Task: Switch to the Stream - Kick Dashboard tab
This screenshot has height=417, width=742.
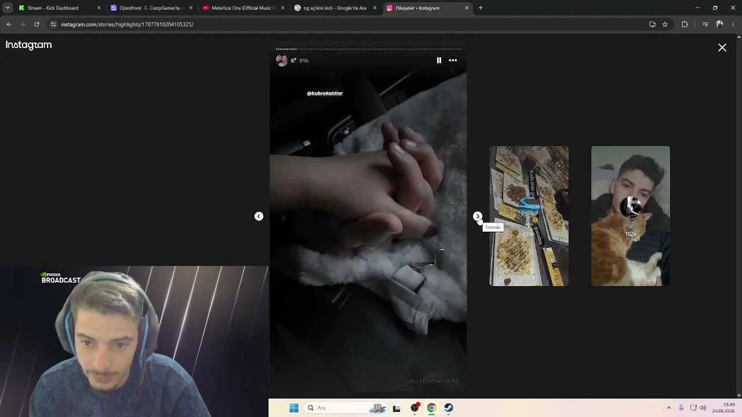Action: pyautogui.click(x=59, y=8)
